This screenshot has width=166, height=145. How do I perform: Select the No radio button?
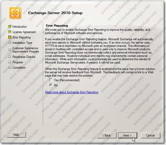[51, 85]
